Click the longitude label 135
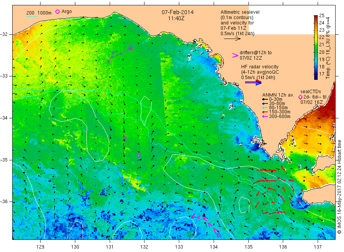 (x=248, y=247)
